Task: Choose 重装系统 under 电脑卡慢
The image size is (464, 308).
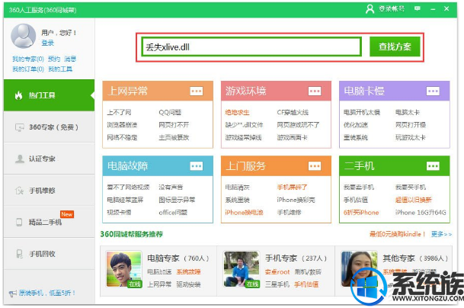Action: pyautogui.click(x=355, y=137)
